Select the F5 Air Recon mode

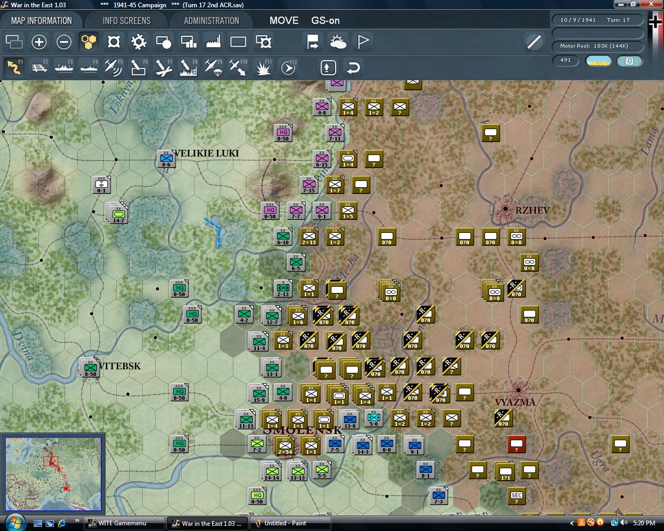[x=114, y=67]
